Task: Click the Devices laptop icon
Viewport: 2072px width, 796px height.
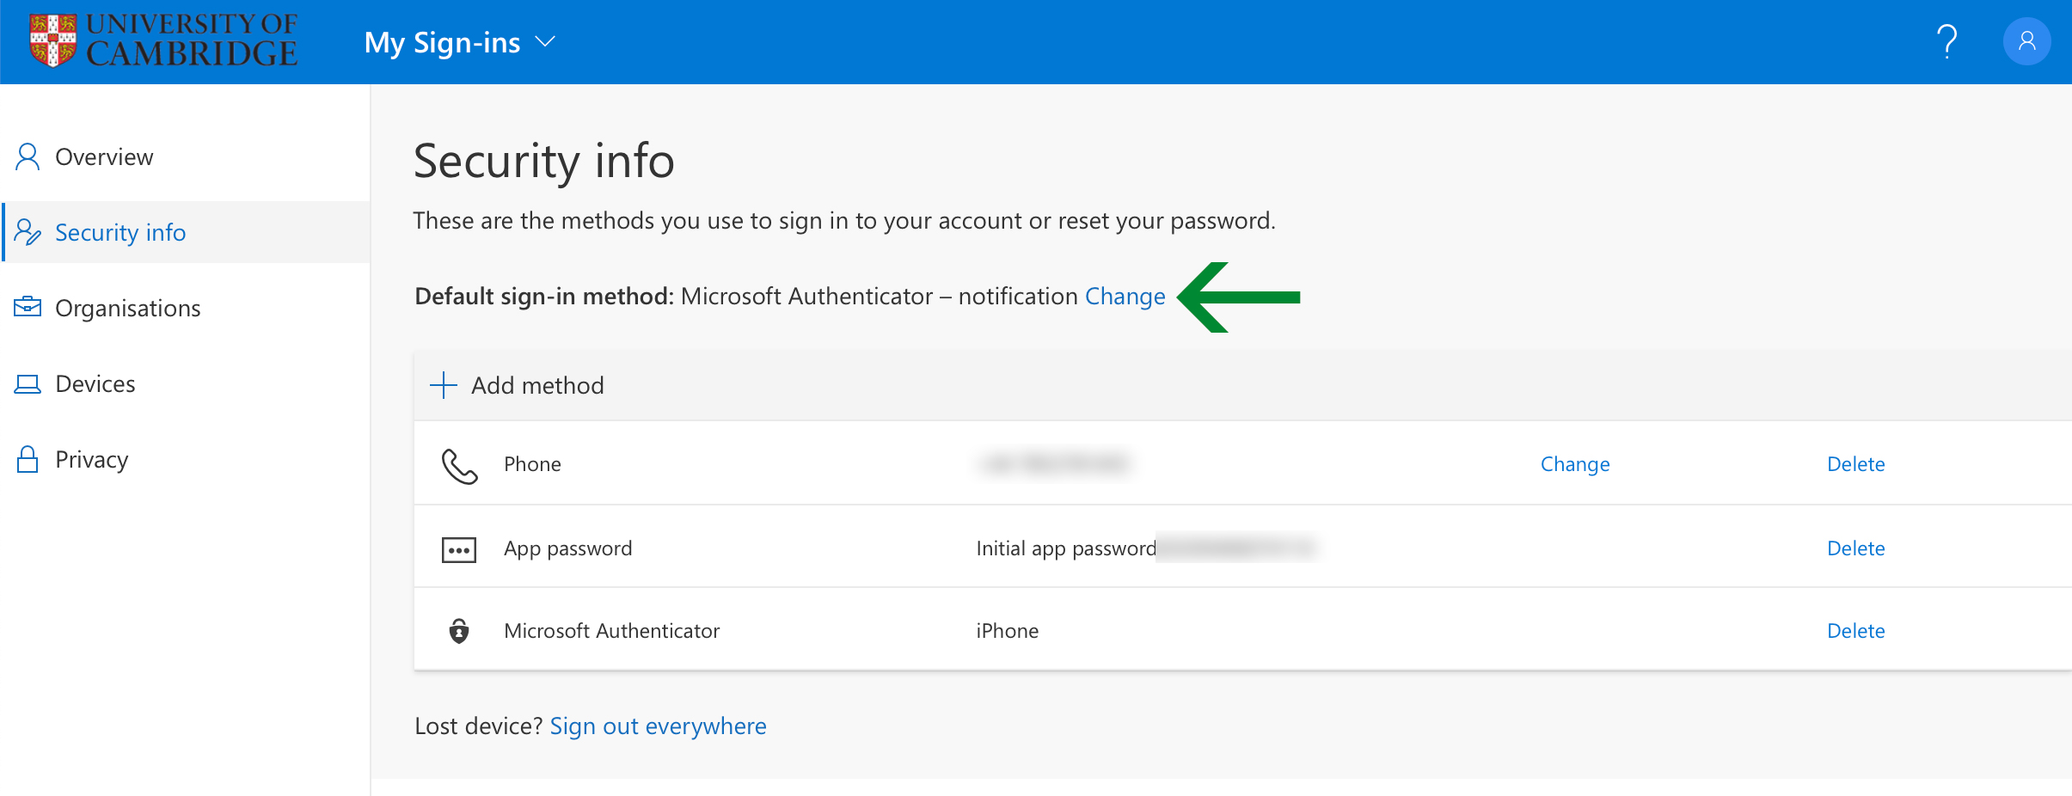Action: click(x=28, y=383)
